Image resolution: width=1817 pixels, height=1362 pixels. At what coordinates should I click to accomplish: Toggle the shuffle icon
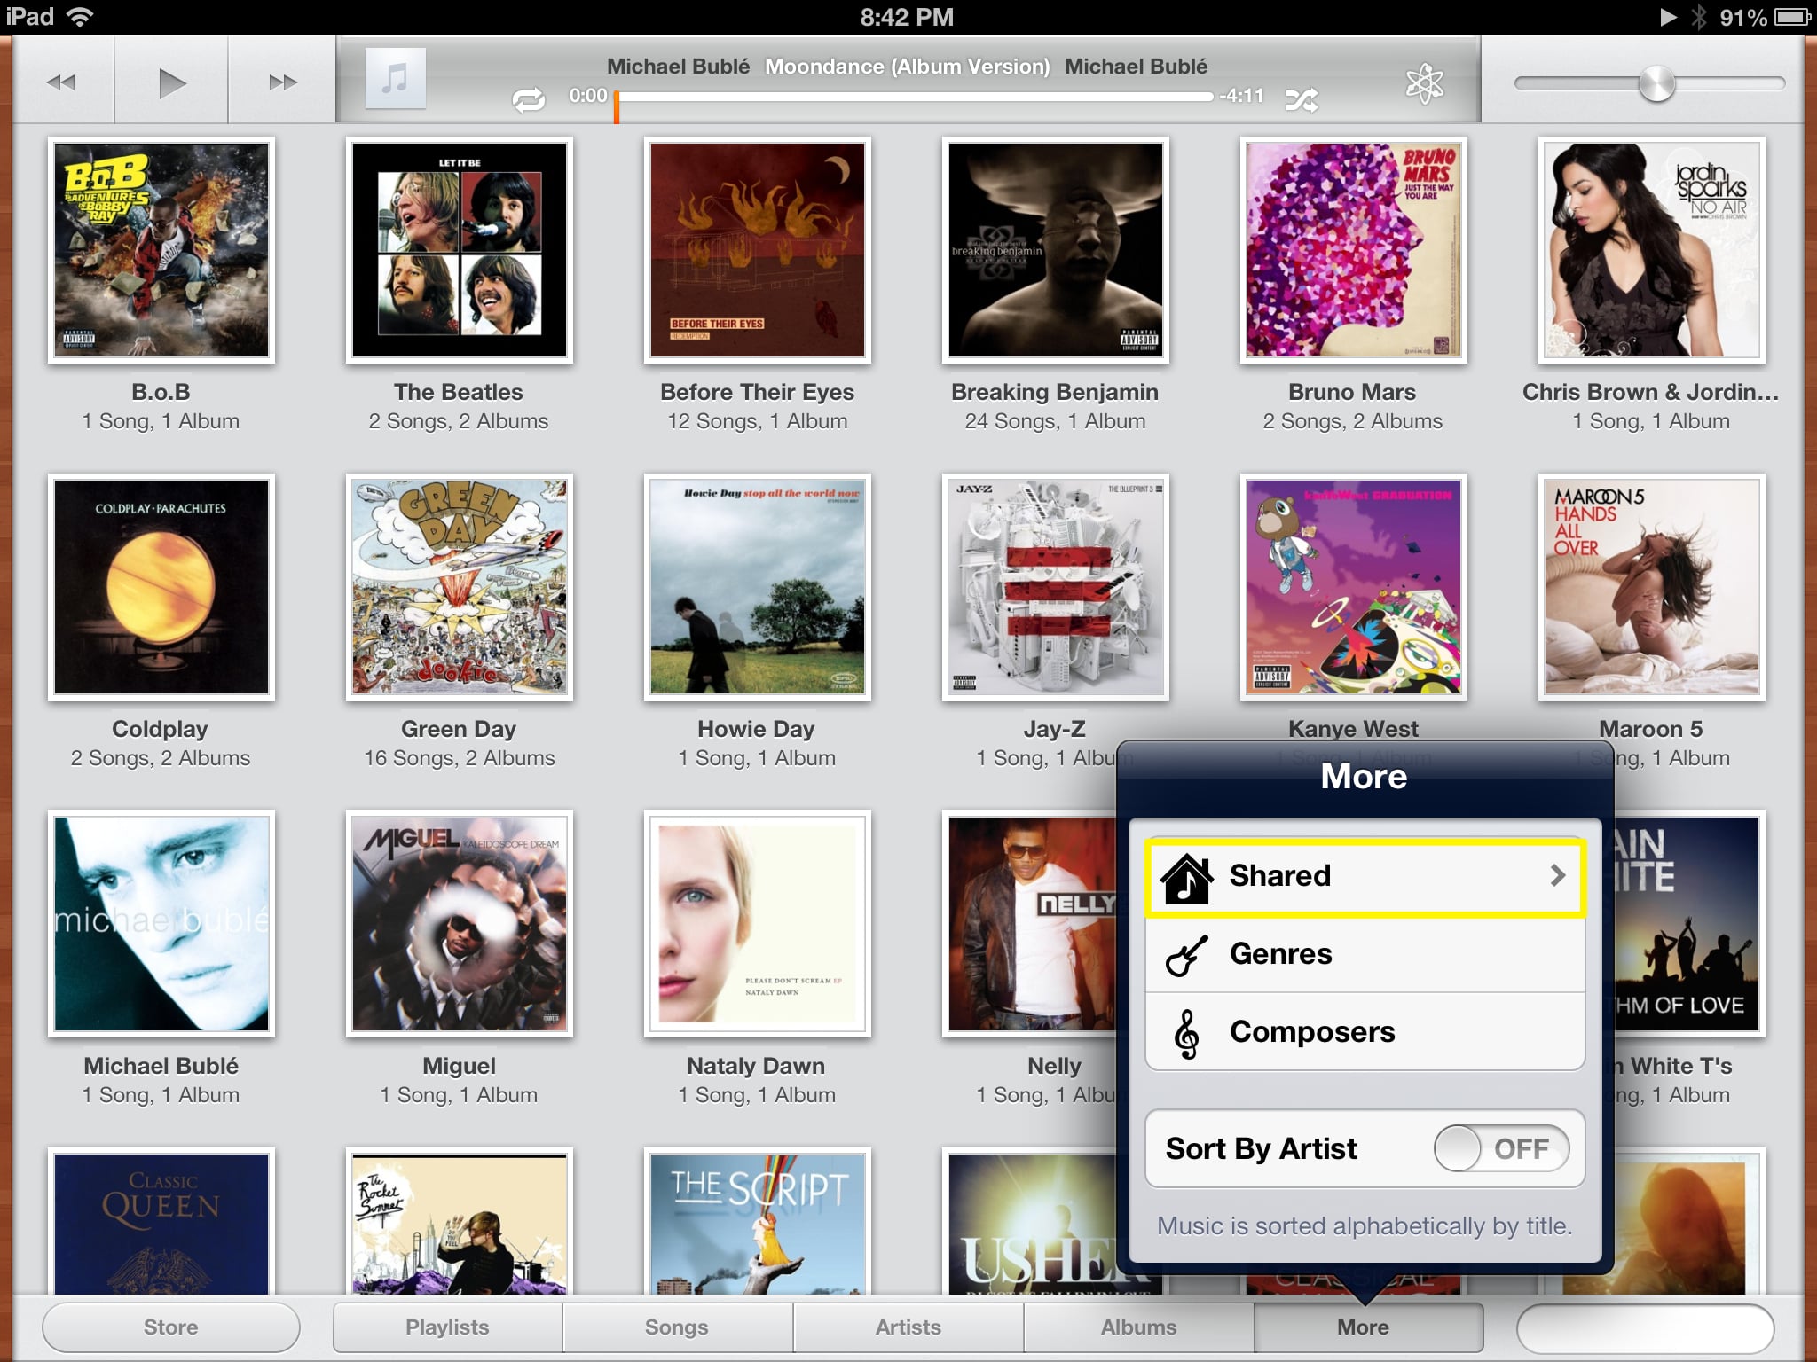tap(1302, 99)
